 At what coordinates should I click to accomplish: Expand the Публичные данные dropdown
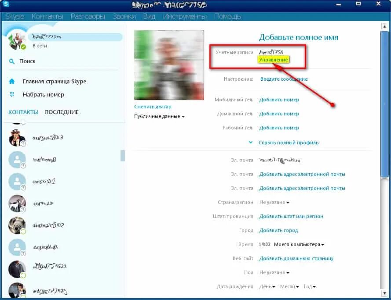coord(159,116)
